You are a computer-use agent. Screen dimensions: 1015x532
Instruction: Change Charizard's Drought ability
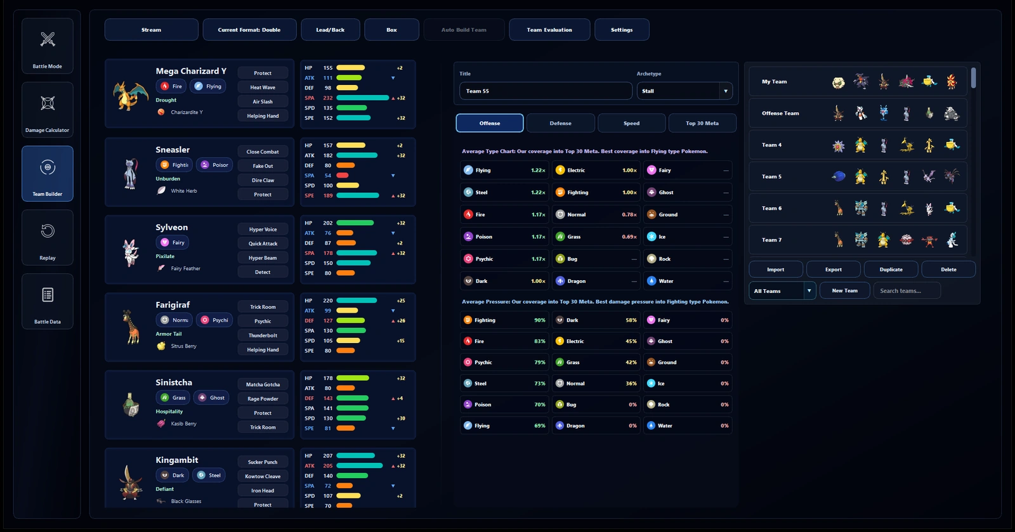[166, 100]
